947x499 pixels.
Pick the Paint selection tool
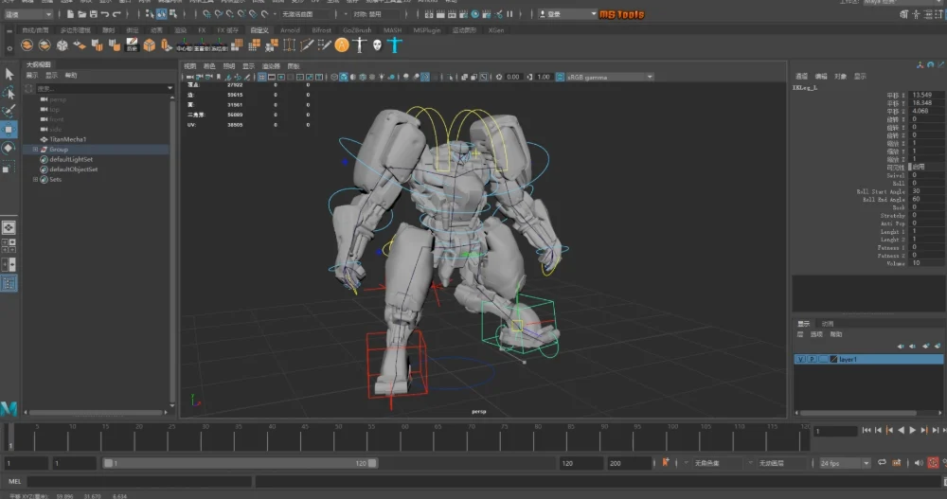(9, 111)
